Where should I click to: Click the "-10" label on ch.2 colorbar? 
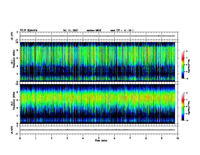[x=187, y=121]
